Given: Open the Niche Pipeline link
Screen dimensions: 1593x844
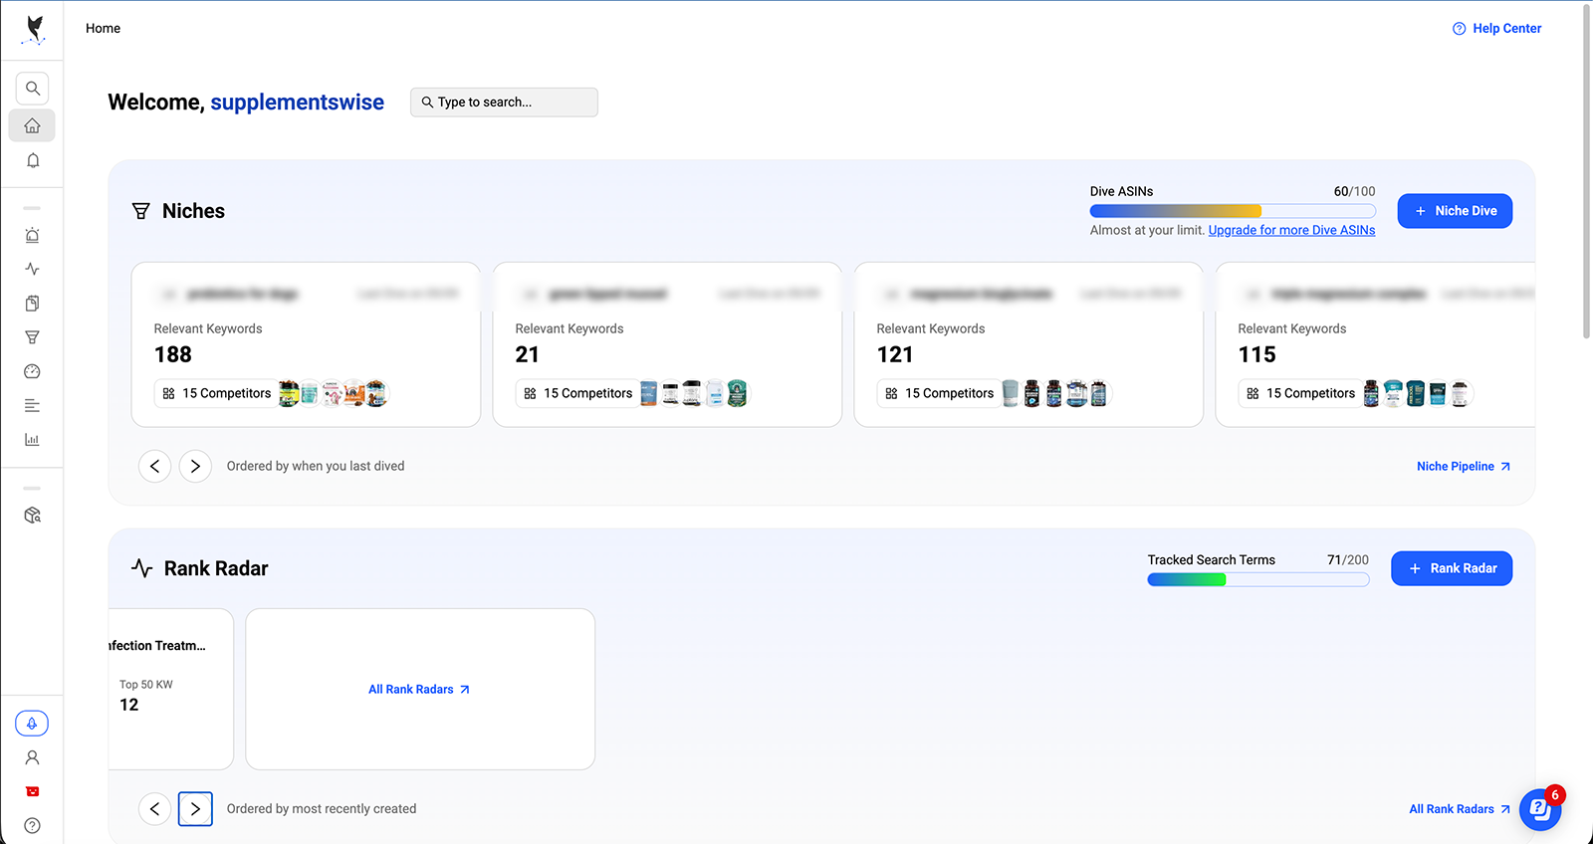Looking at the screenshot, I should coord(1464,466).
